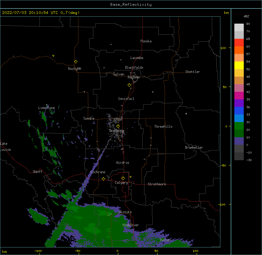Click the 80 value on the dBZ scale
Image resolution: width=262 pixels, height=255 pixels.
click(248, 24)
